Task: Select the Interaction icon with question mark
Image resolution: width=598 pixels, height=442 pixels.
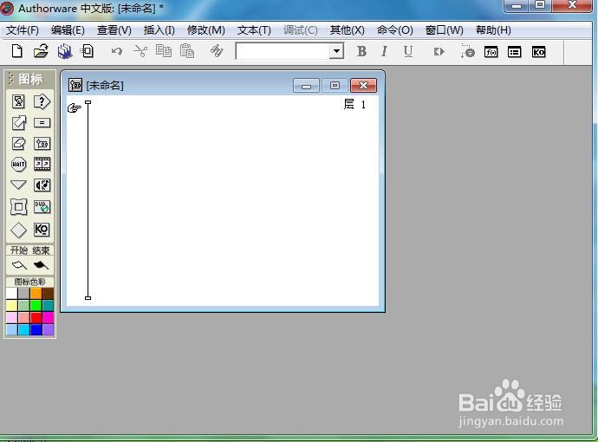Action: point(42,101)
